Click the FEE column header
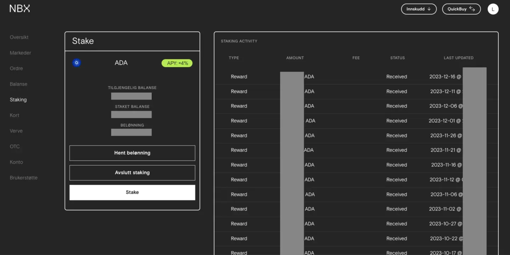This screenshot has height=255, width=510. click(356, 58)
